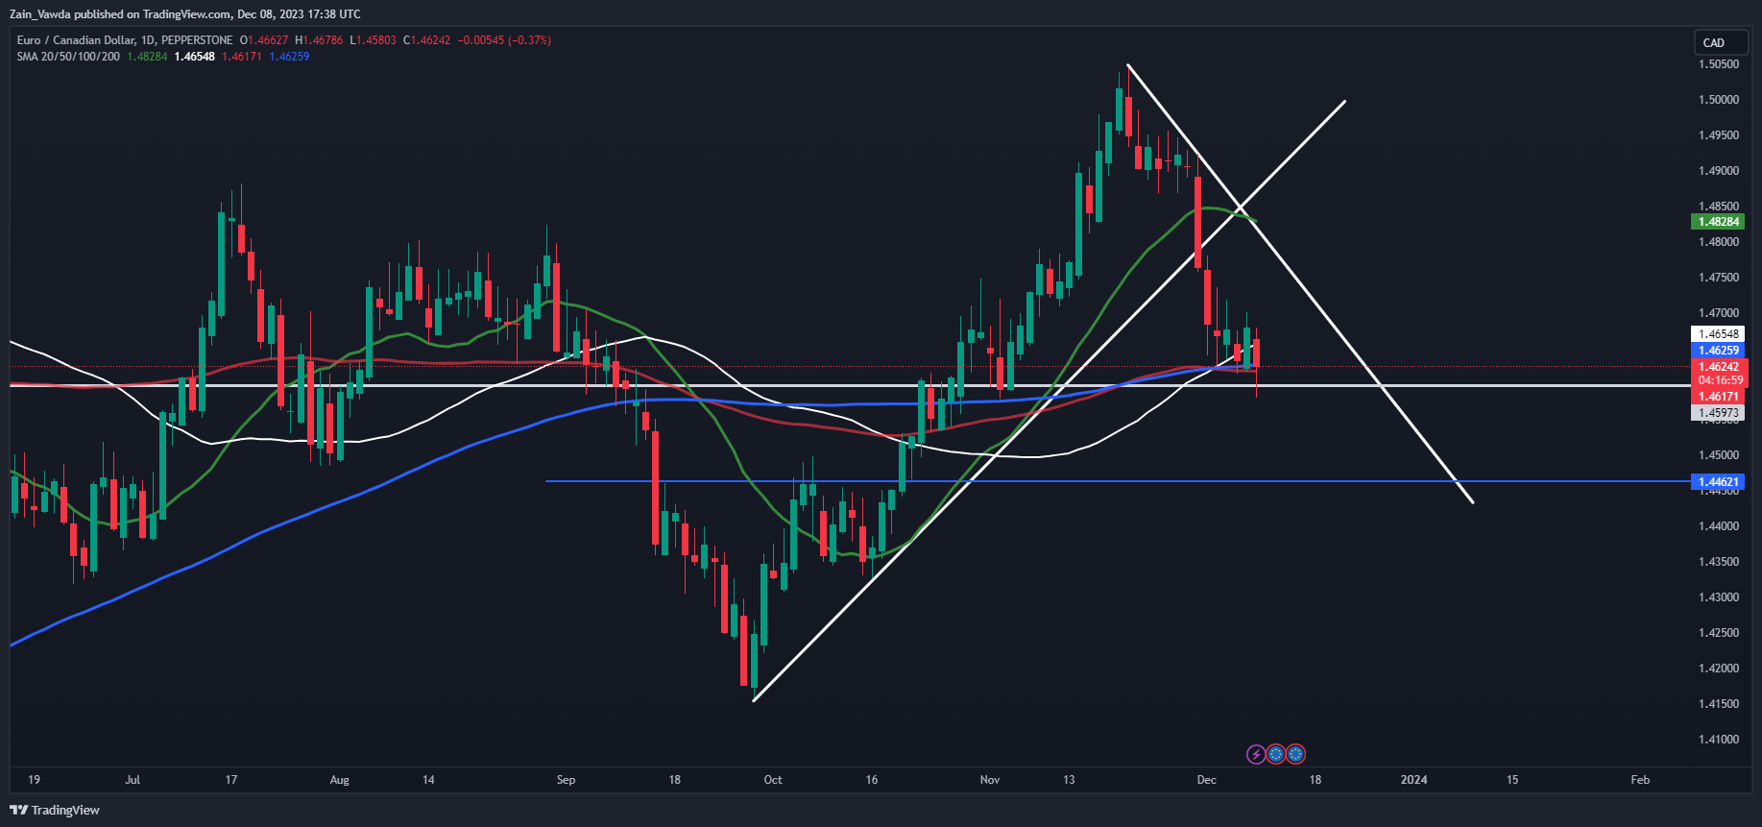Viewport: 1762px width, 827px height.
Task: Click the EU flag event icon beside the lightning icon
Action: click(x=1276, y=754)
